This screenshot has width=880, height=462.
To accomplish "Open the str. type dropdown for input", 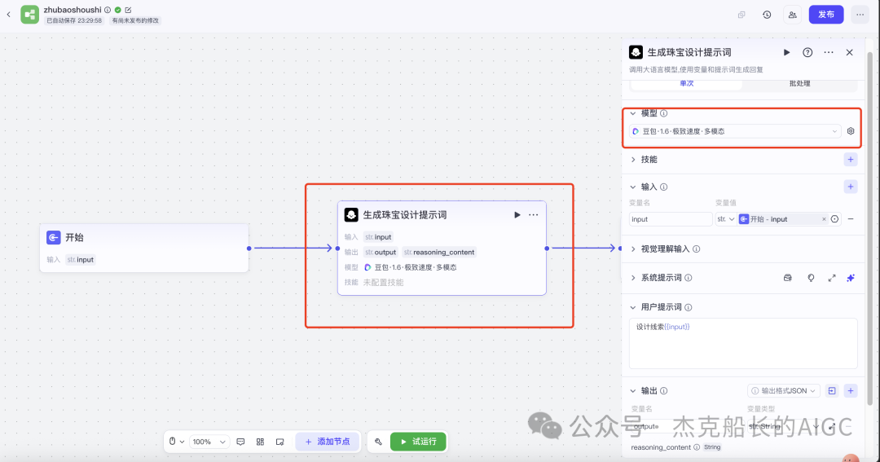I will point(726,219).
